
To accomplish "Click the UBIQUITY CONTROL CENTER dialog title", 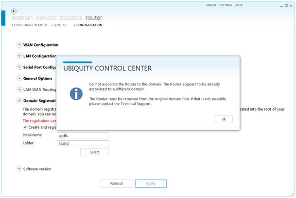I will tap(107, 68).
